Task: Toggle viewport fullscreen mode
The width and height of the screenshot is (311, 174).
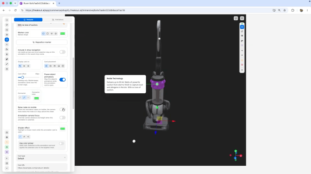Action: click(242, 18)
